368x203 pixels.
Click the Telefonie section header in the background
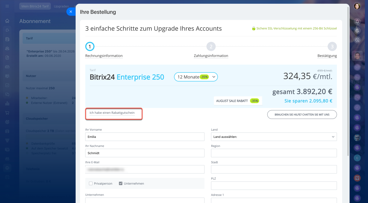(x=33, y=169)
